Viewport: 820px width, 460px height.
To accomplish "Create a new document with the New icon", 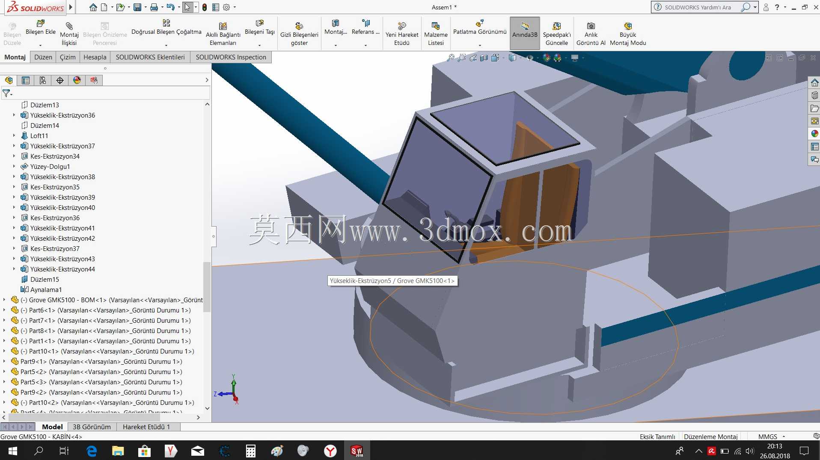I will click(104, 7).
